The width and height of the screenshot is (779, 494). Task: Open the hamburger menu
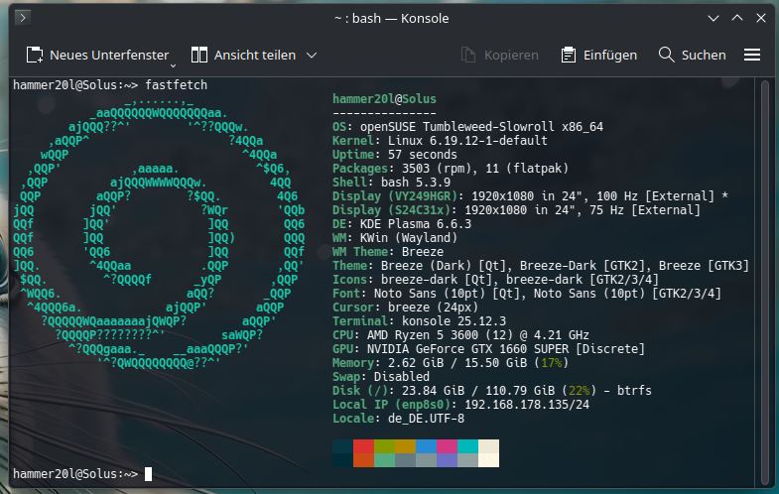pos(752,55)
